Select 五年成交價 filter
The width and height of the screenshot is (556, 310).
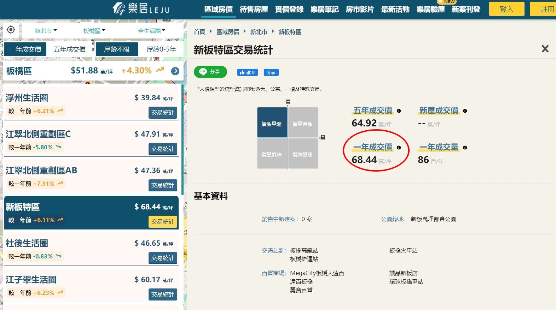[x=70, y=49]
